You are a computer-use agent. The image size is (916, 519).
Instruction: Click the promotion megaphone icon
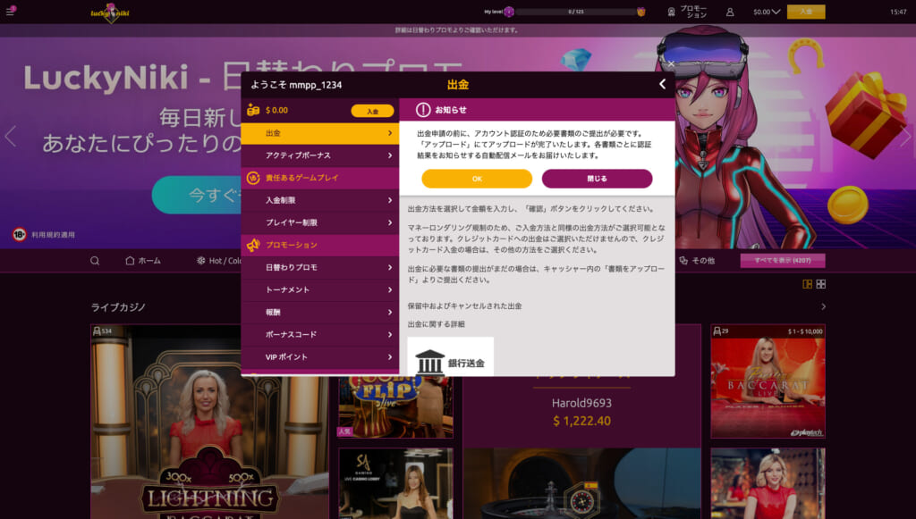[x=253, y=245]
